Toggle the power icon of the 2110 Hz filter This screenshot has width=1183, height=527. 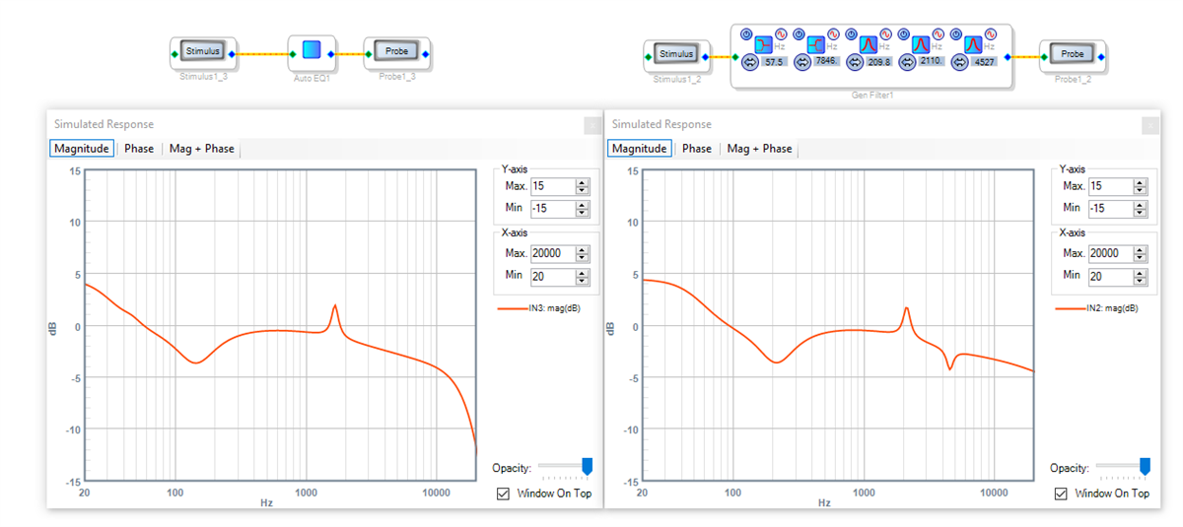pyautogui.click(x=903, y=34)
